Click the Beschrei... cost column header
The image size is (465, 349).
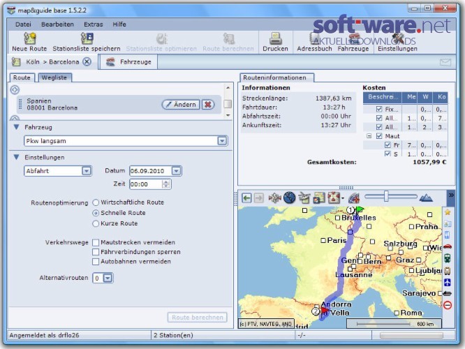[x=382, y=97]
